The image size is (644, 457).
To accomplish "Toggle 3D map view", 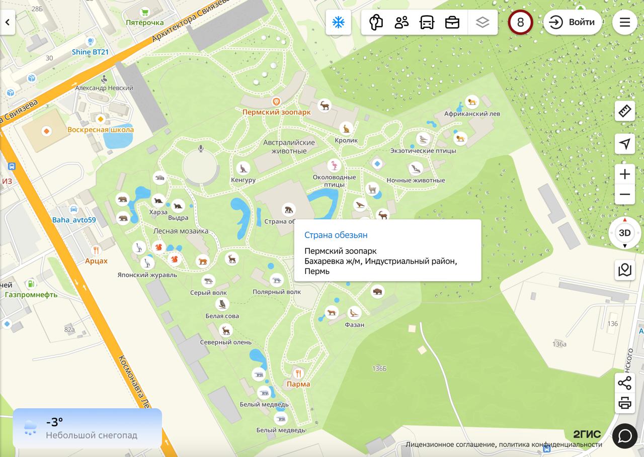I will [x=624, y=233].
